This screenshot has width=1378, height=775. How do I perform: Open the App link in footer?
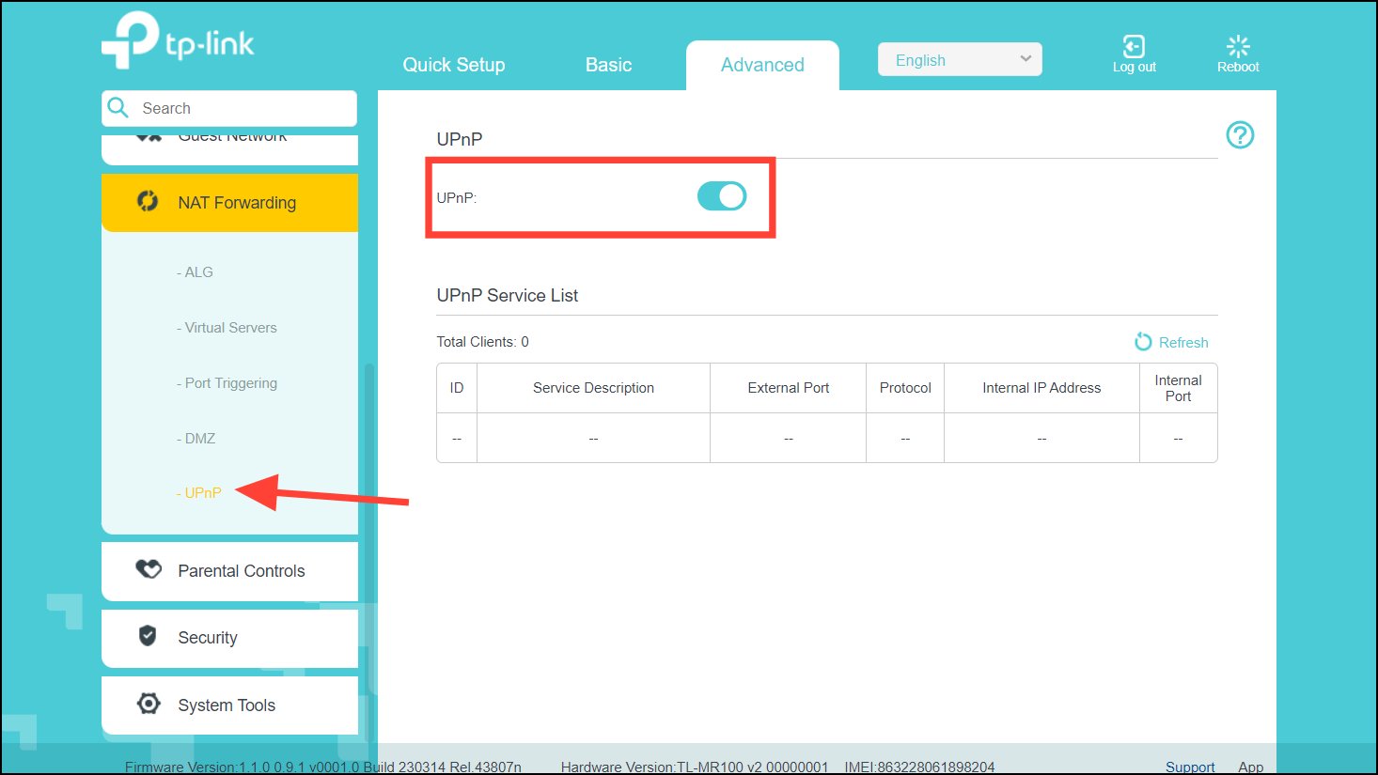coord(1250,767)
